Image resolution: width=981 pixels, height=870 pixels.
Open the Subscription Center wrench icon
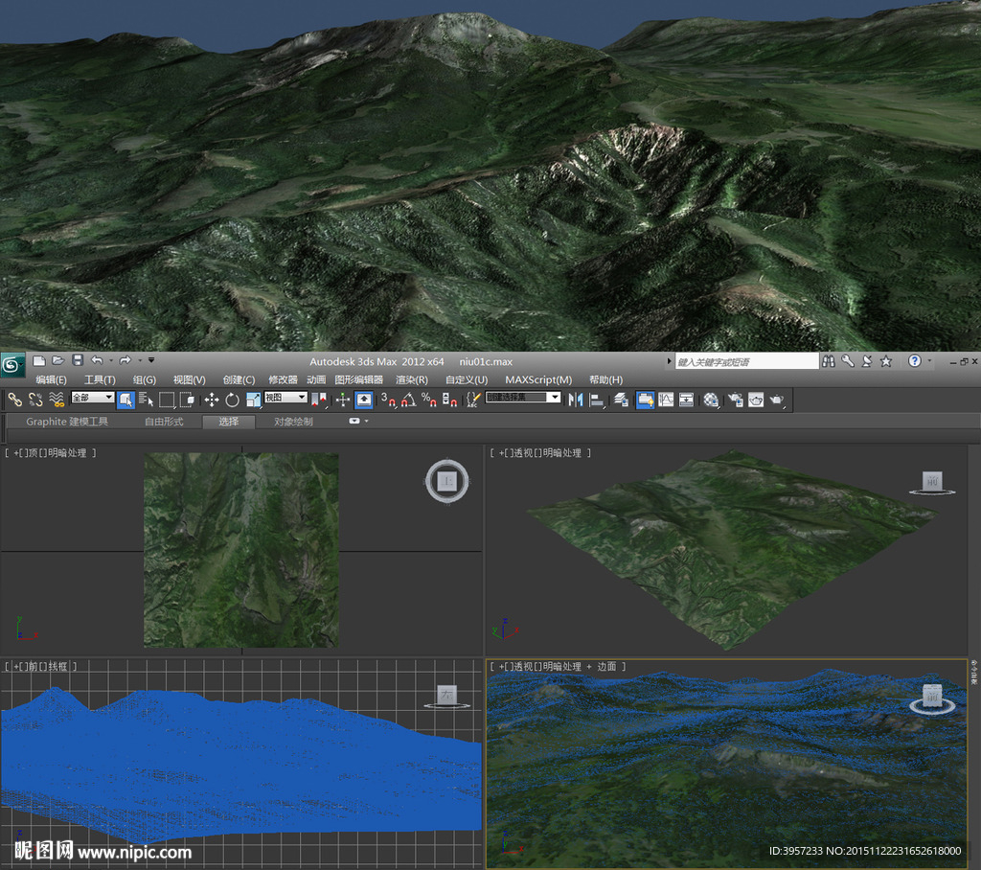pyautogui.click(x=848, y=361)
